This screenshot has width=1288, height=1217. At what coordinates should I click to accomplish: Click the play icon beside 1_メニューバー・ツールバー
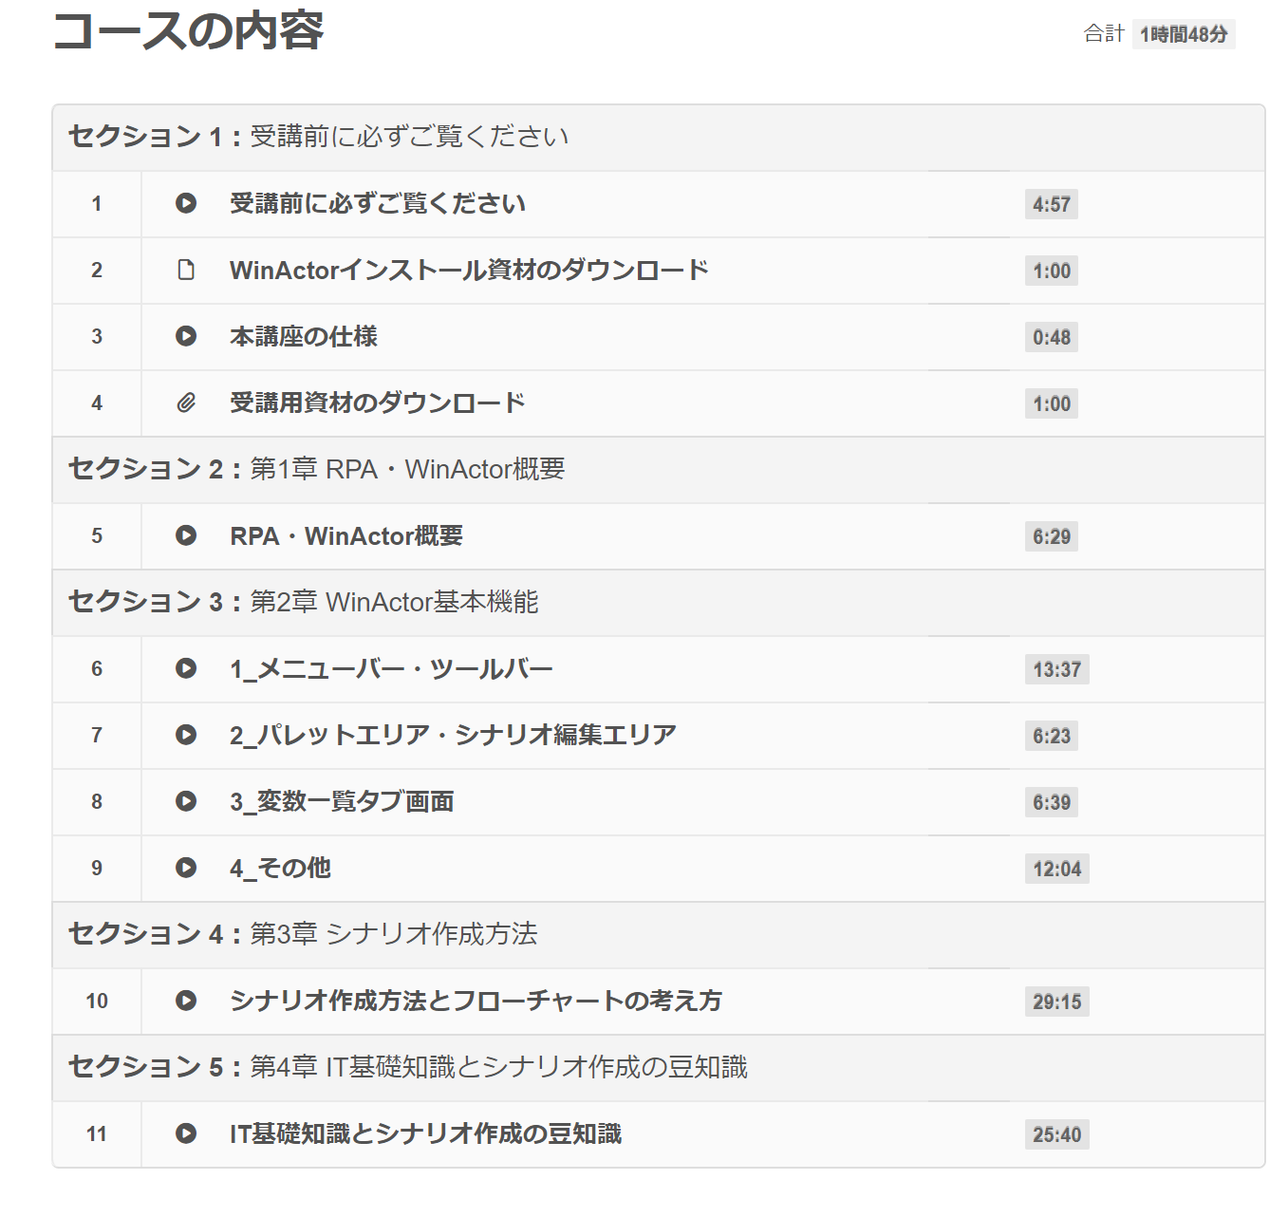(186, 669)
